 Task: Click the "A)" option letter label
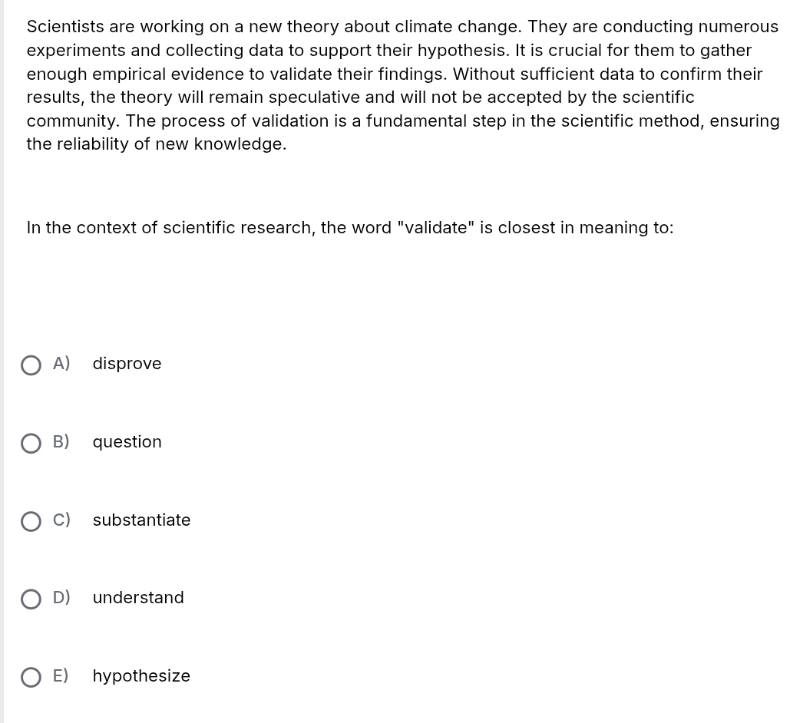tap(61, 364)
